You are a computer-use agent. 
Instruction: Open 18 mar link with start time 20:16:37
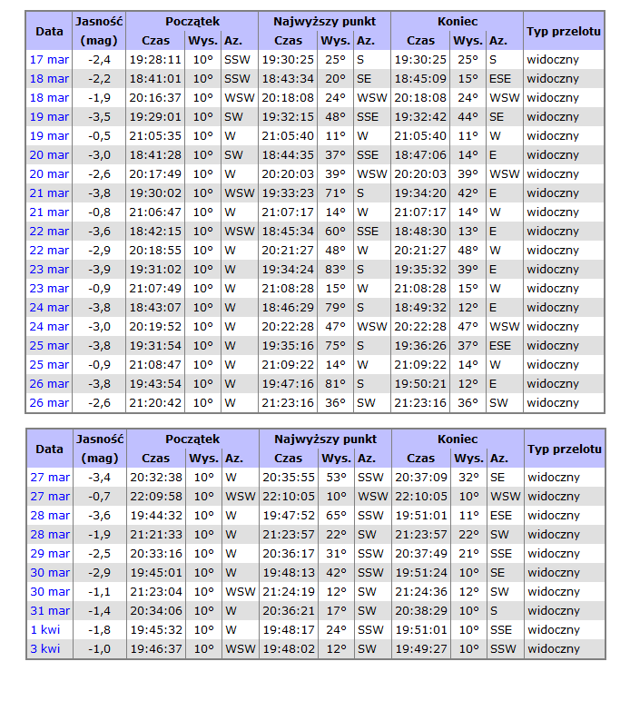click(49, 98)
